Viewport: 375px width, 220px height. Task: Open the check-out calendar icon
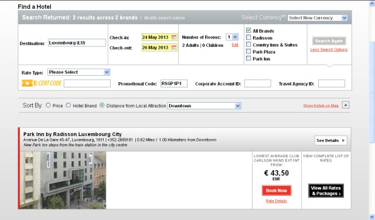tap(174, 48)
